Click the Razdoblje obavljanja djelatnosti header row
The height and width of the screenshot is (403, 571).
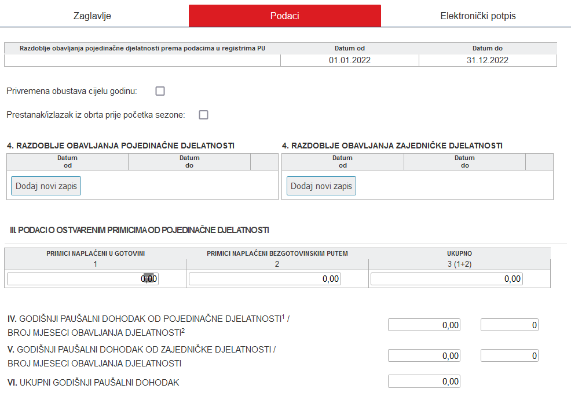click(x=142, y=49)
